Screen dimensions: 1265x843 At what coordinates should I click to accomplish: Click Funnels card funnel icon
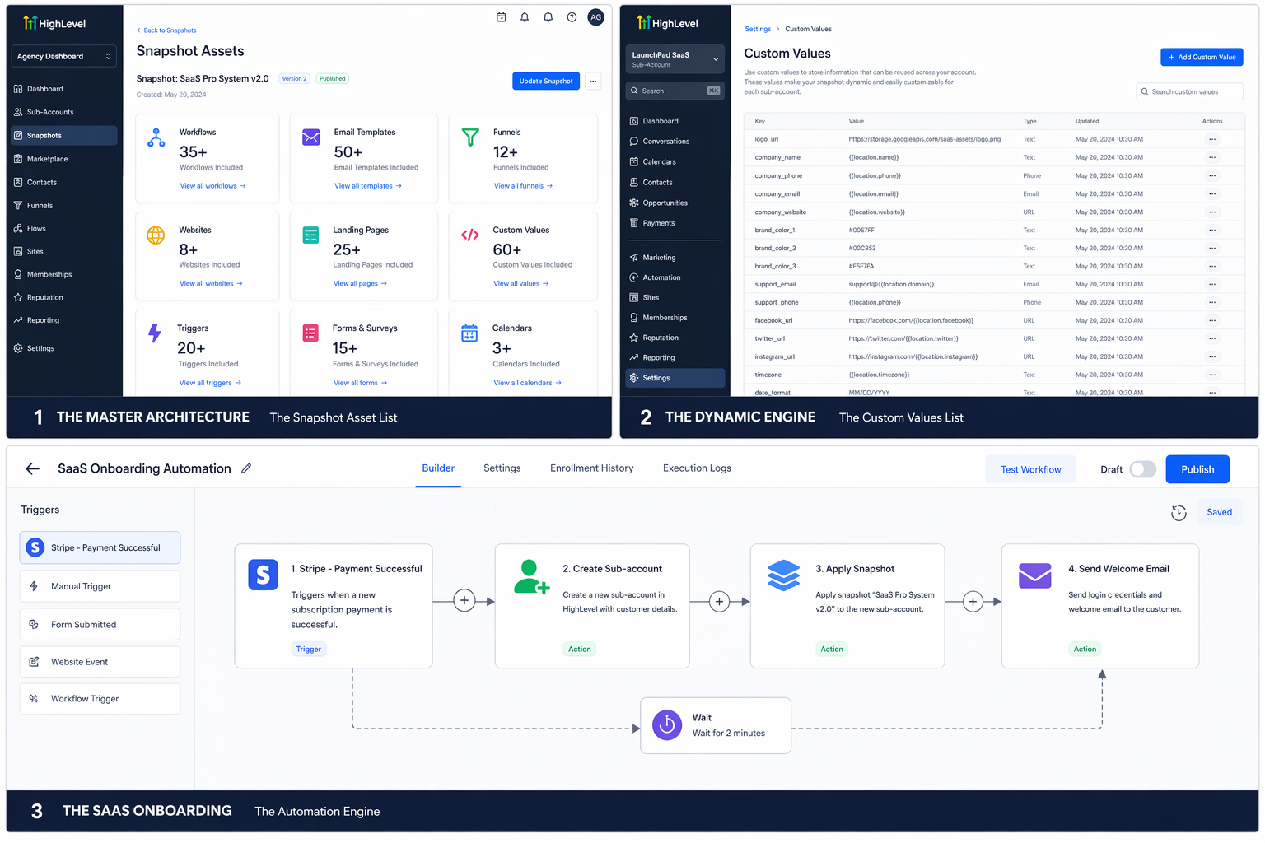[x=470, y=137]
